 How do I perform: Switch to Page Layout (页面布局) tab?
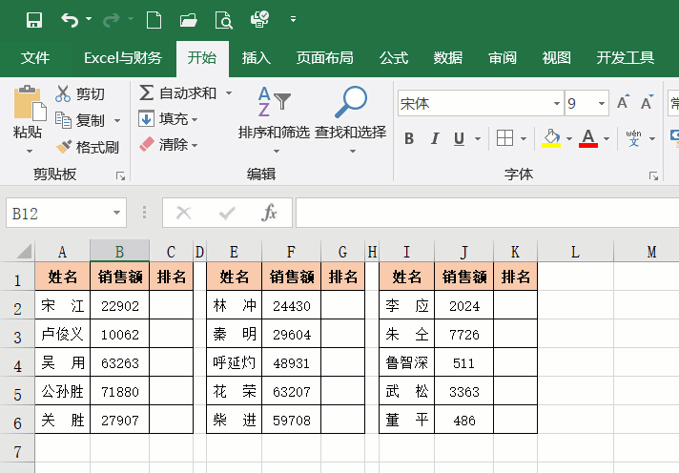click(x=325, y=57)
